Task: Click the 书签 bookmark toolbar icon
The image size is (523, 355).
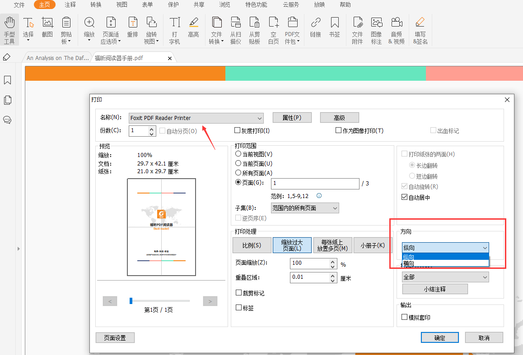Action: click(x=334, y=28)
